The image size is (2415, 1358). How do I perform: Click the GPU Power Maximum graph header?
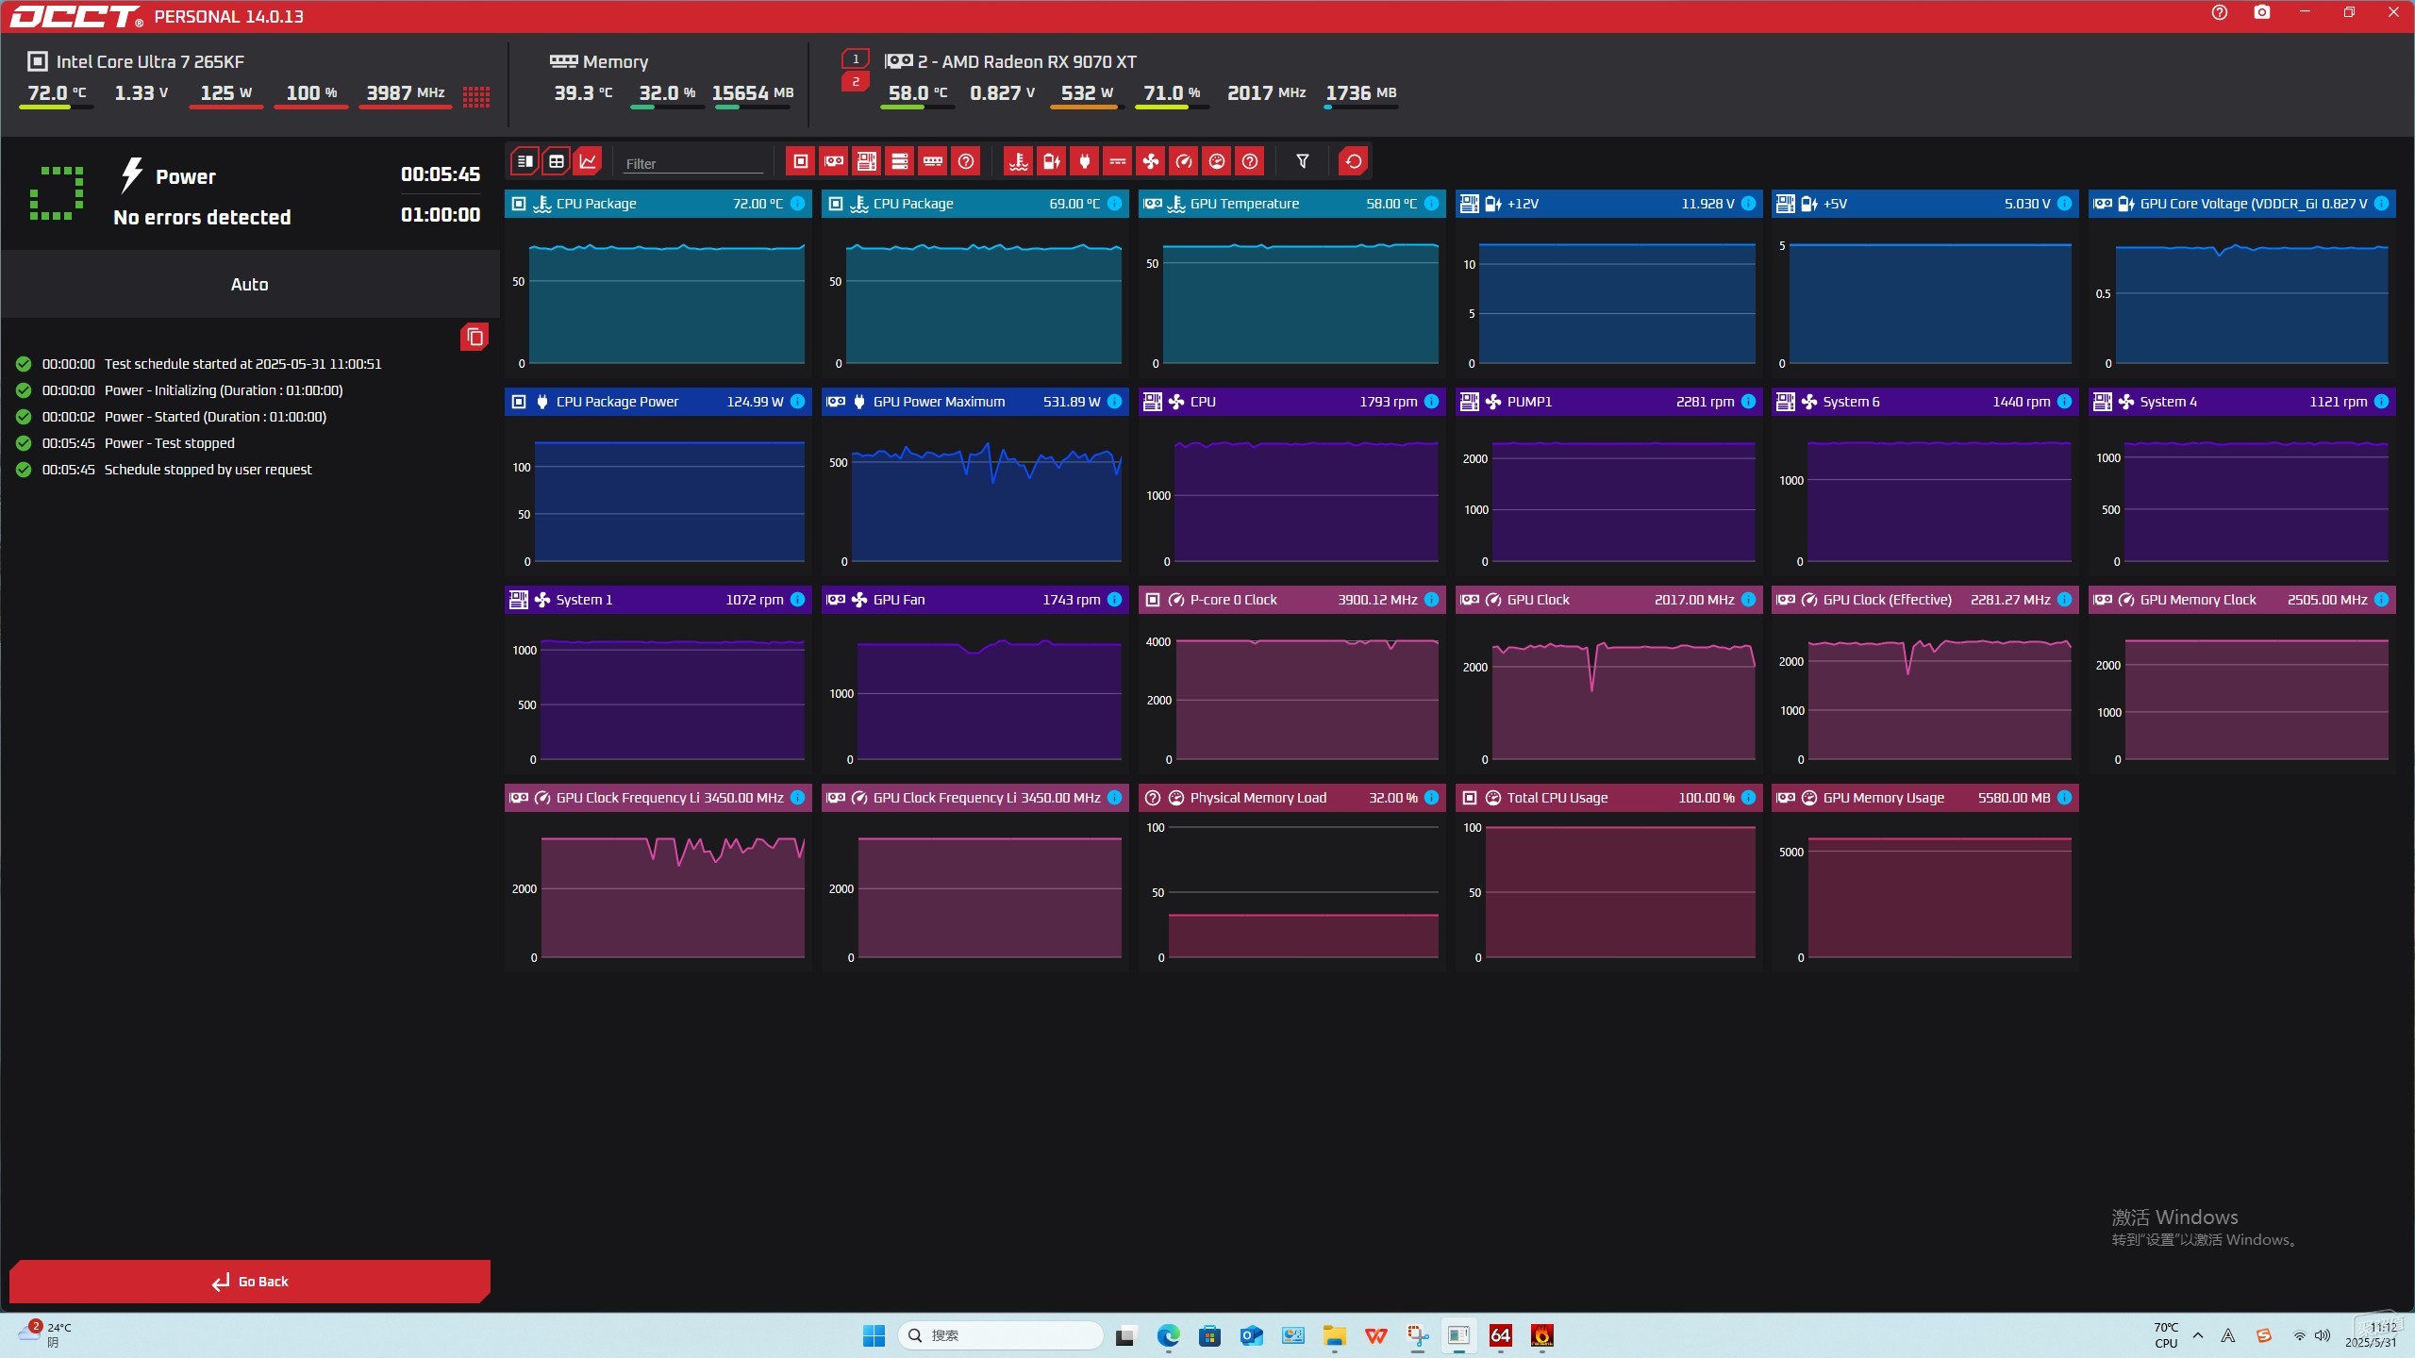pyautogui.click(x=974, y=402)
